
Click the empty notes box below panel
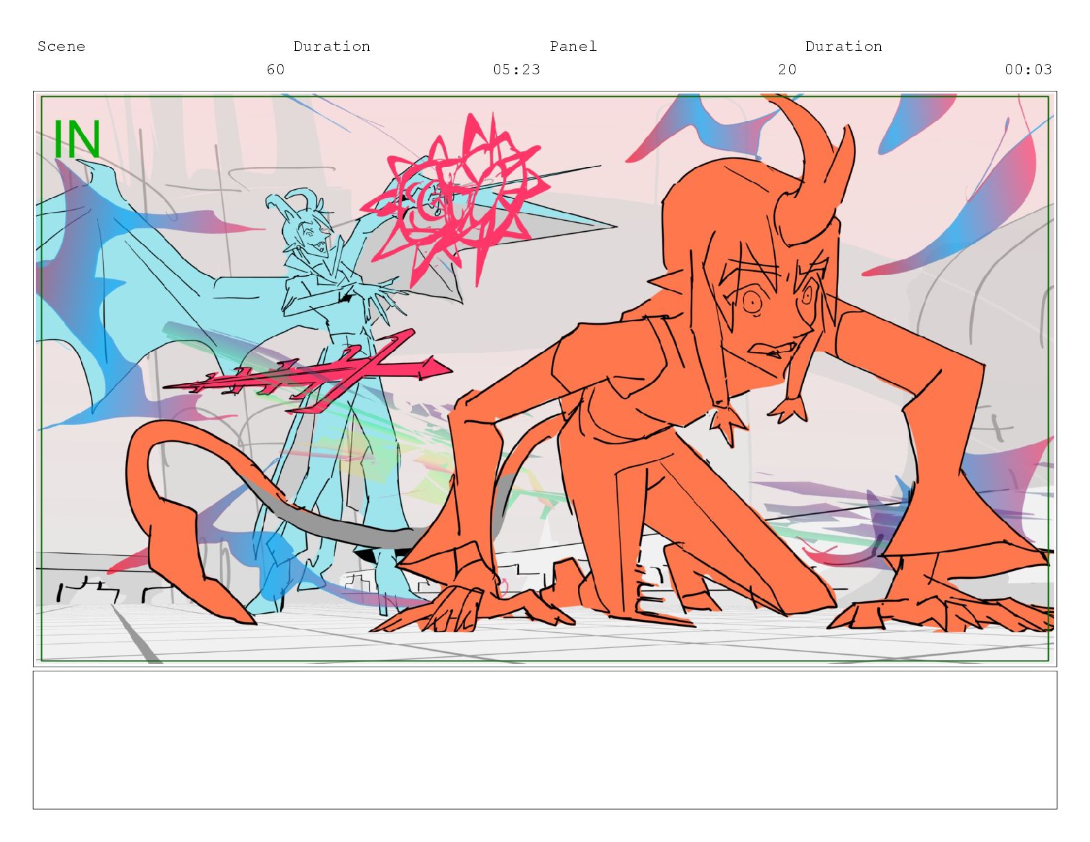(545, 740)
